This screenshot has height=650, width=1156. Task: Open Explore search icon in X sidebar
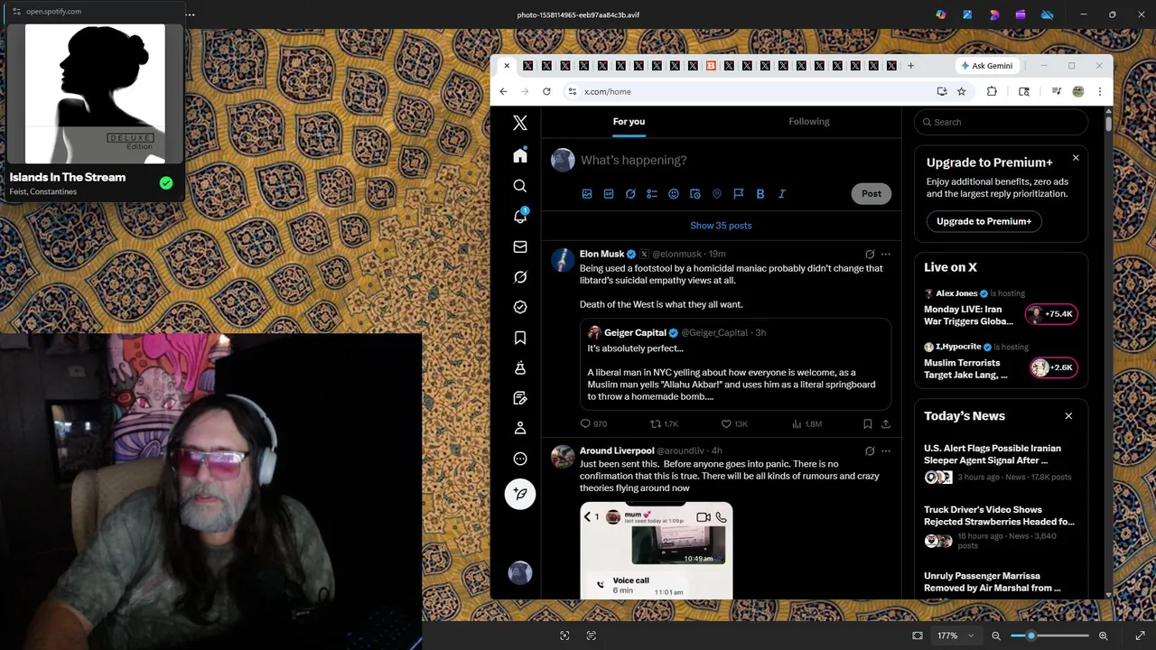pos(520,186)
